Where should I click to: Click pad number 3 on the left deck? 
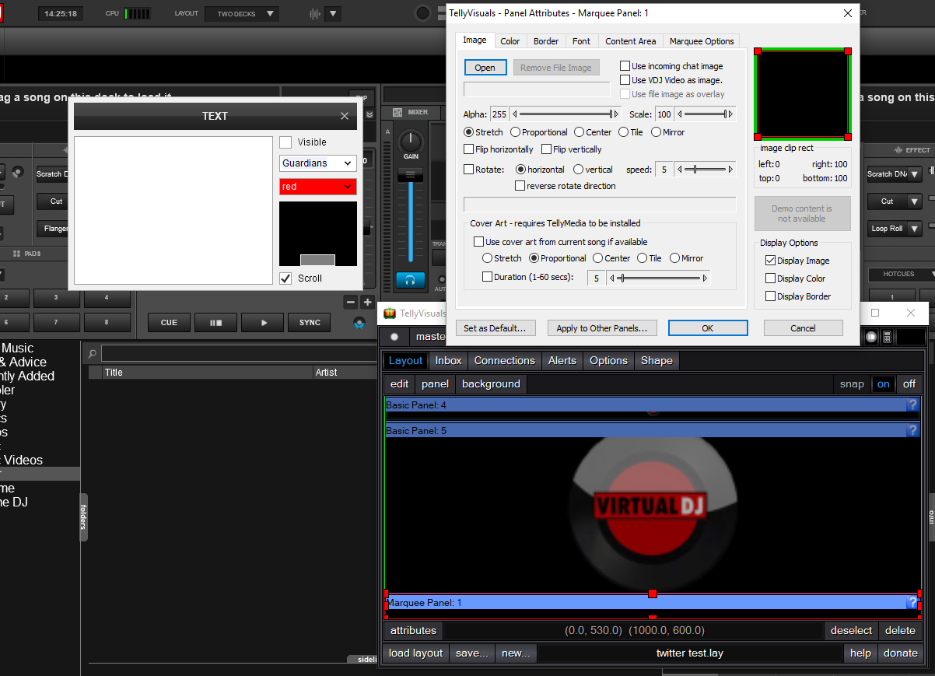(x=55, y=298)
